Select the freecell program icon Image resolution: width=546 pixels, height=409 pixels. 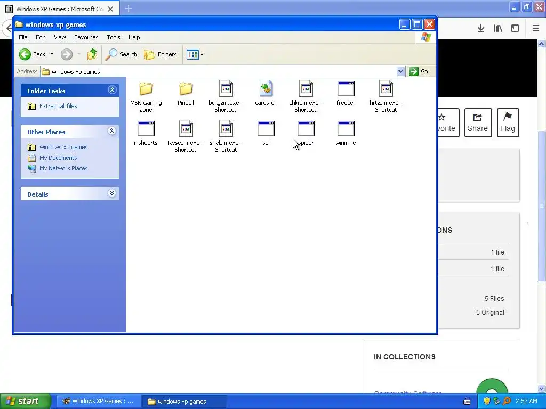click(346, 89)
